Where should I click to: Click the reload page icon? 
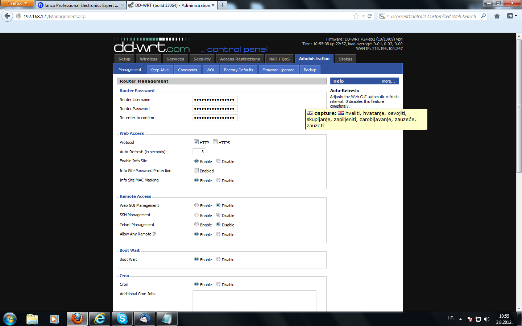(x=370, y=16)
